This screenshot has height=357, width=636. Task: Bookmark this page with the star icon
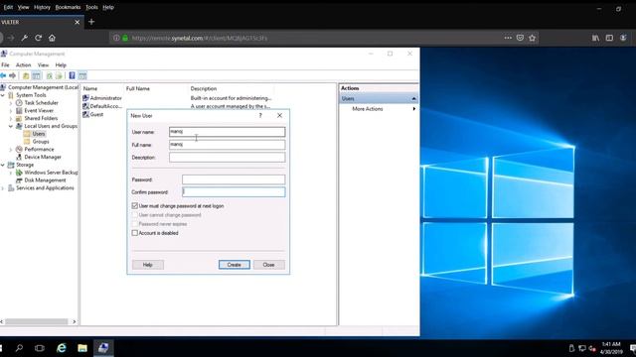[533, 38]
